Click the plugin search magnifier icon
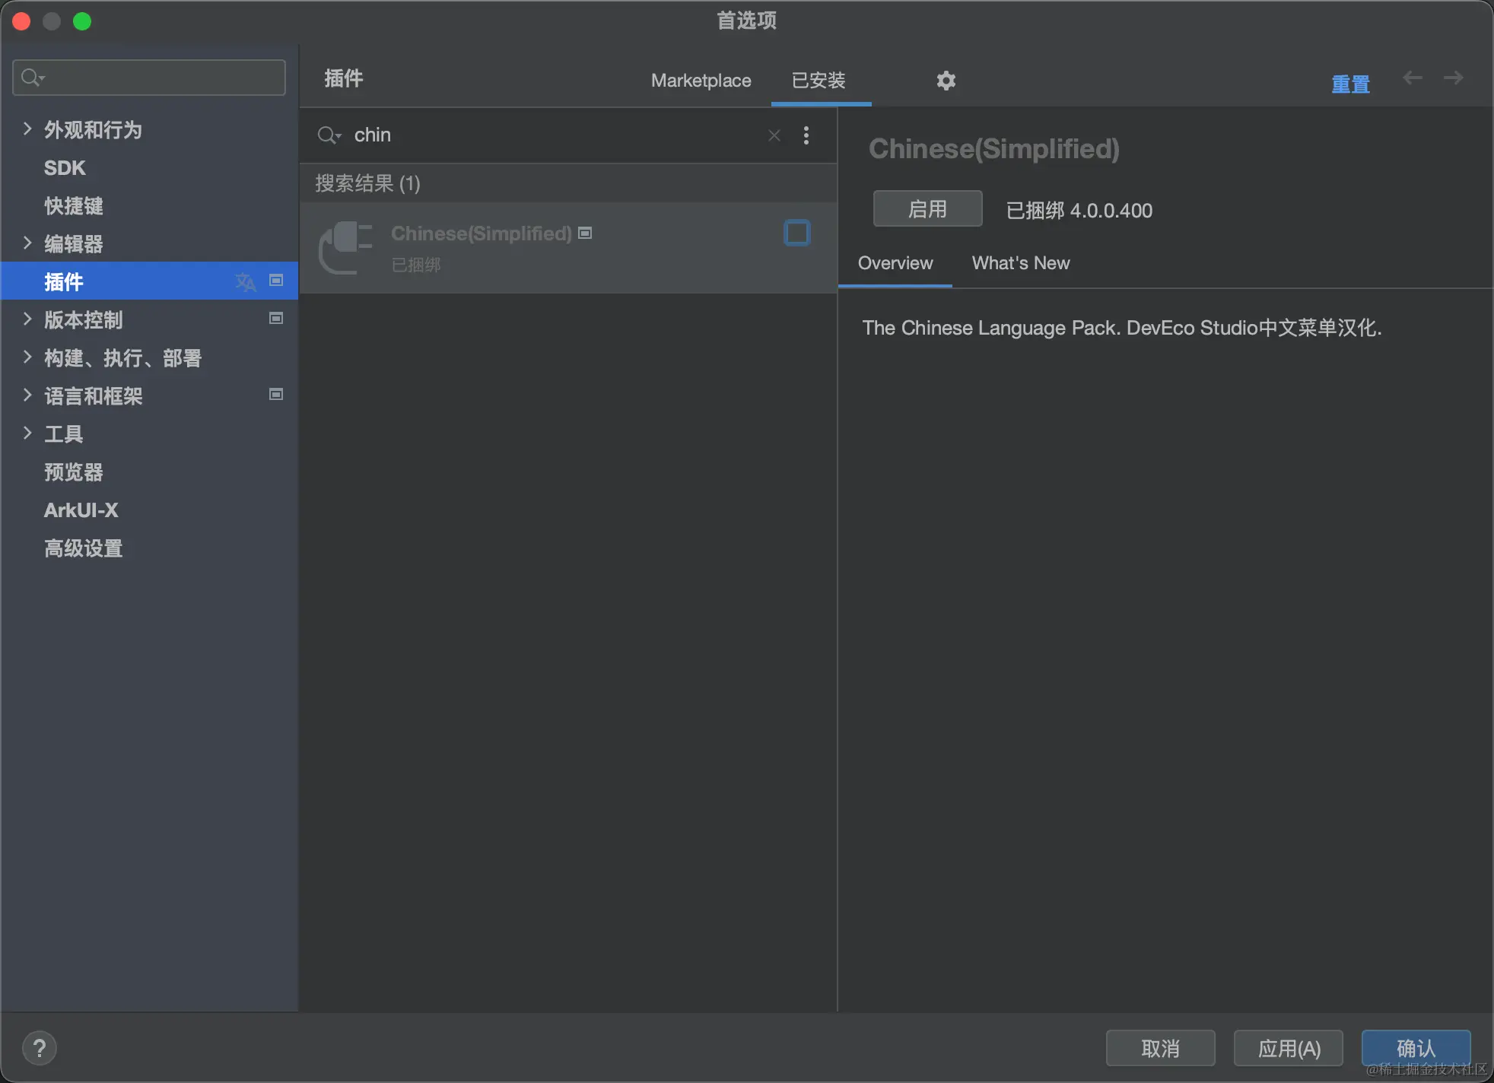 point(329,135)
